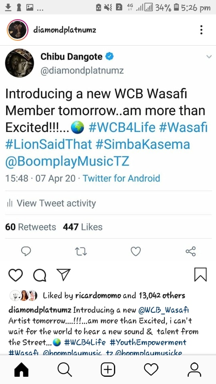216x384 pixels.
Task: Open the three-dot post options menu
Action: 201,30
